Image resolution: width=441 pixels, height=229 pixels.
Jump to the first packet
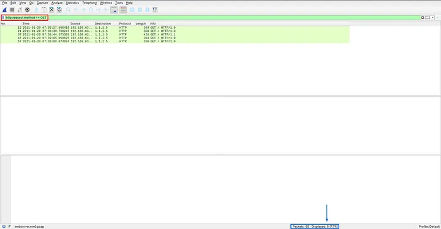(x=99, y=10)
